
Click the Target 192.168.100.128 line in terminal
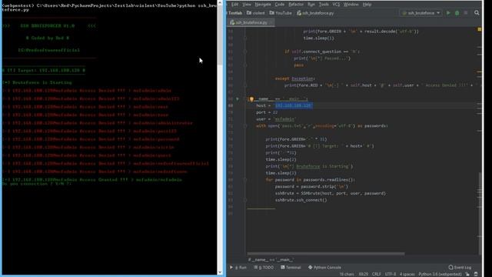point(44,70)
